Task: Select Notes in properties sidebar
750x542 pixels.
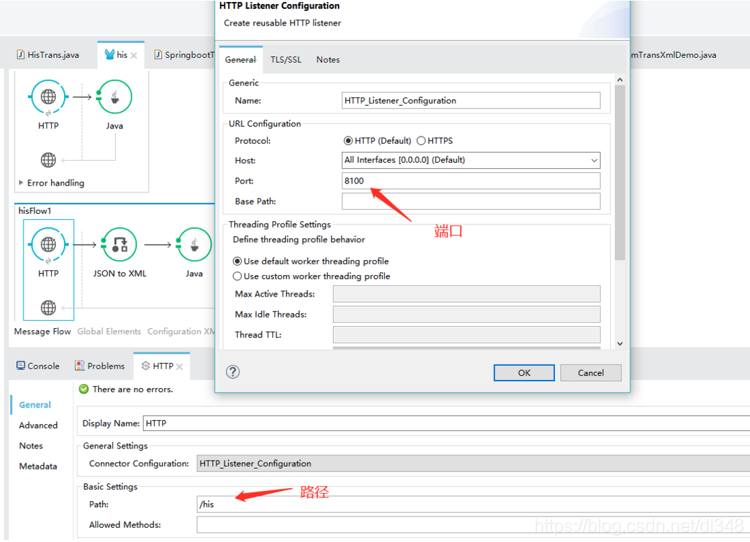Action: click(31, 446)
